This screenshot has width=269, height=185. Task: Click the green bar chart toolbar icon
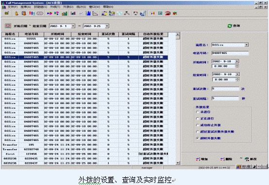[65, 13]
